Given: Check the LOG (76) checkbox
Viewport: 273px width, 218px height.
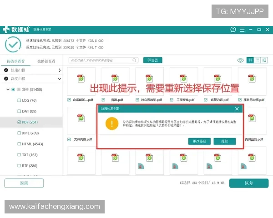Looking at the screenshot, I should pos(19,100).
